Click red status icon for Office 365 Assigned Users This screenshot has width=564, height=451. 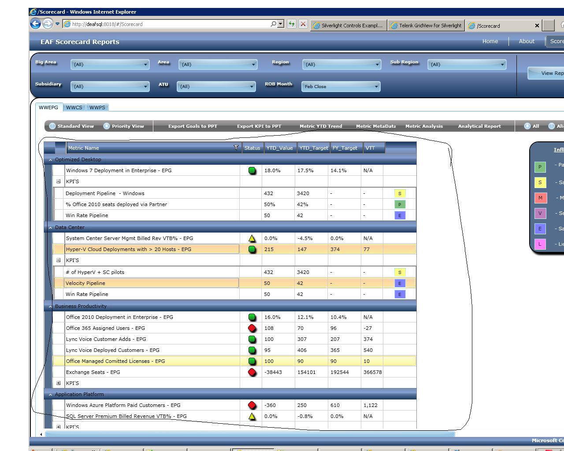252,328
